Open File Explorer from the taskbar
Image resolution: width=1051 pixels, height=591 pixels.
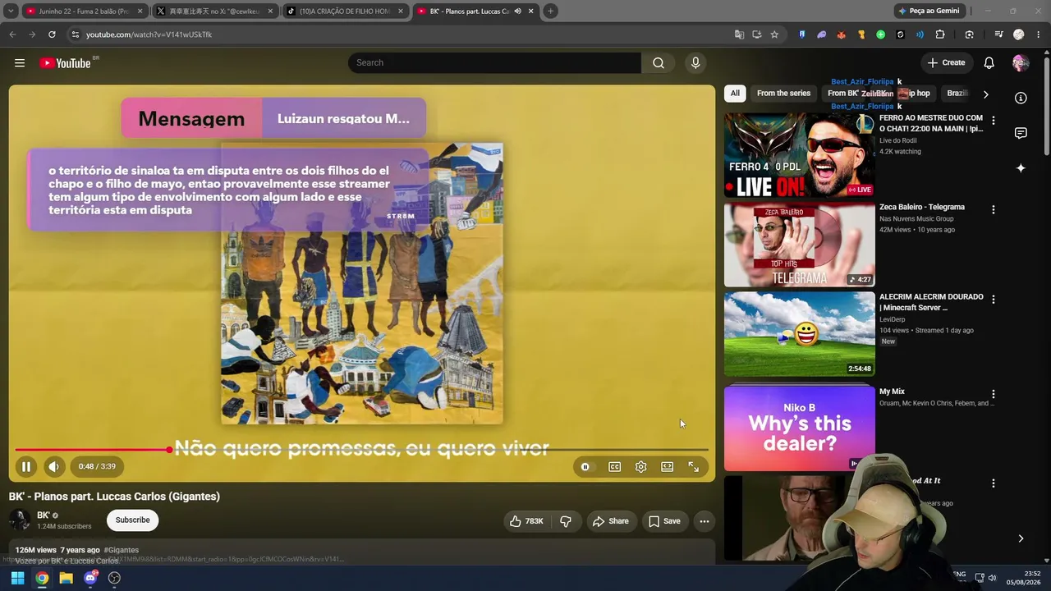(x=67, y=578)
